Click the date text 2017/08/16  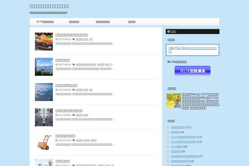(x=65, y=64)
